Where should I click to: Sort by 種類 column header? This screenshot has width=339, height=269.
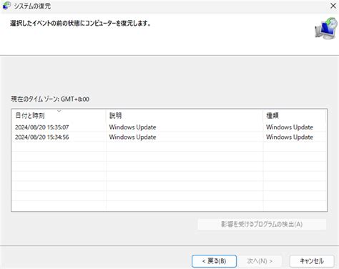295,116
